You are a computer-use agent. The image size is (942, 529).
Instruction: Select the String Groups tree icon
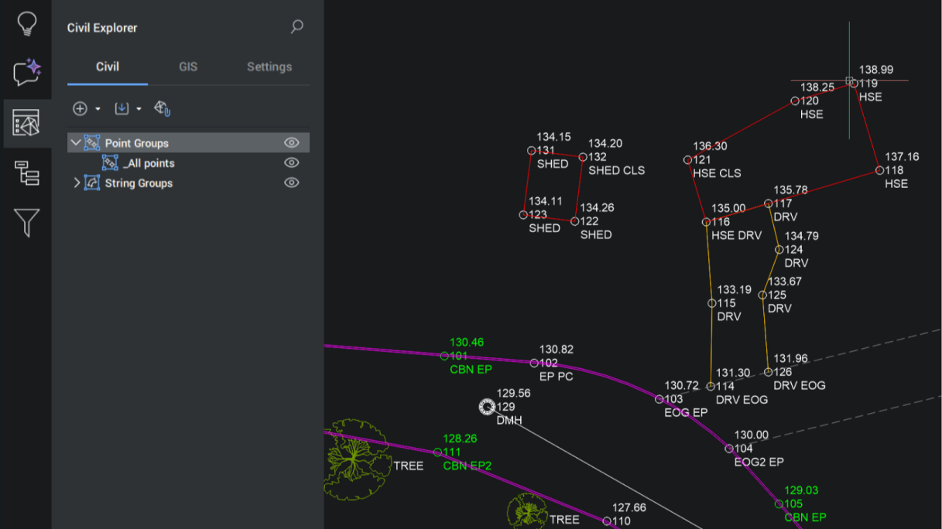pyautogui.click(x=92, y=183)
